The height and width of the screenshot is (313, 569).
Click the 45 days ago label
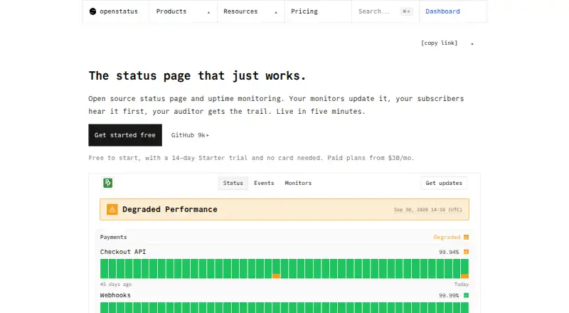(116, 285)
